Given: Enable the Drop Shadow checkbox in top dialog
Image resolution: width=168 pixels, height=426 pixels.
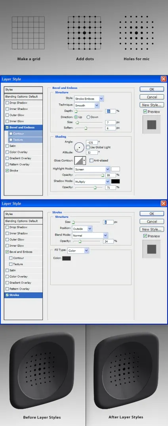Looking at the screenshot, I should coord(7,103).
